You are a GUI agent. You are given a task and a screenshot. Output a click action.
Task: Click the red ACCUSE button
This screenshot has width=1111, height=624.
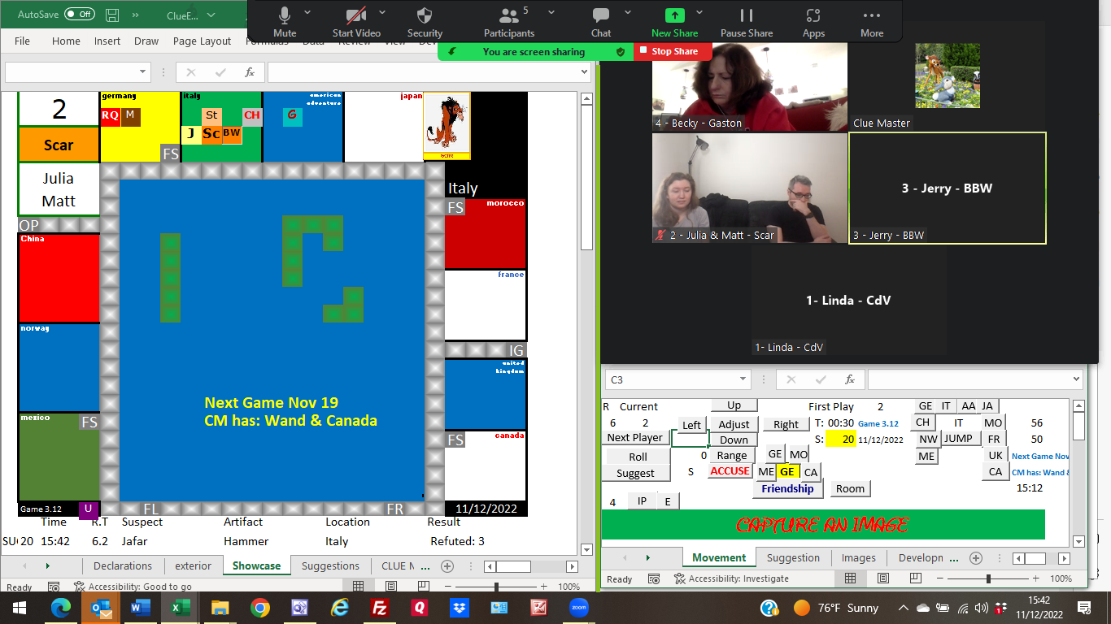click(x=730, y=471)
